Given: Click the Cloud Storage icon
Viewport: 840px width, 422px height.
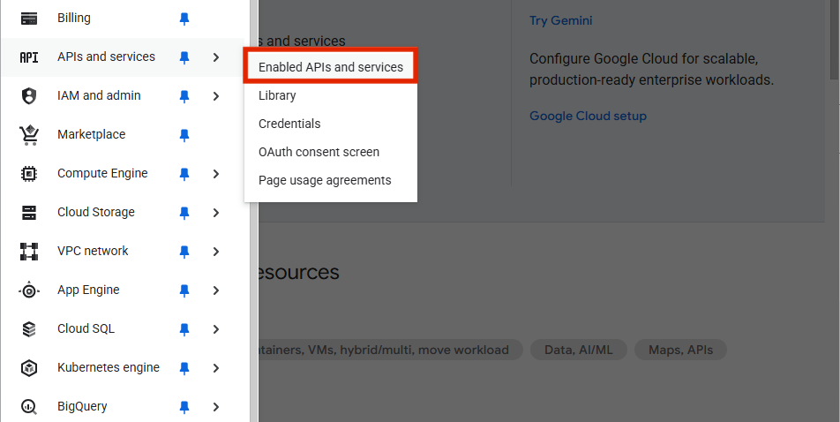Looking at the screenshot, I should pos(29,212).
